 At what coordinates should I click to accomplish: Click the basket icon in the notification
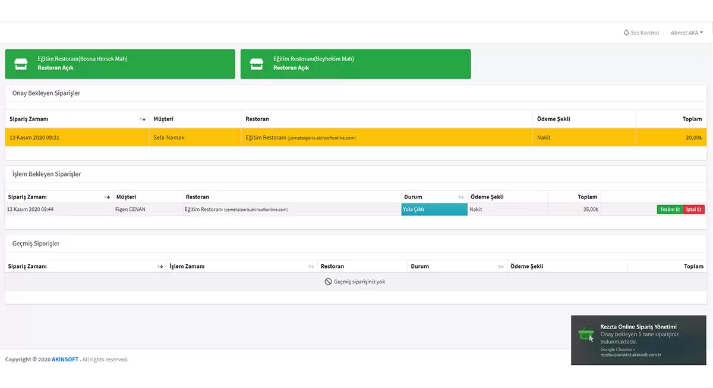click(586, 335)
